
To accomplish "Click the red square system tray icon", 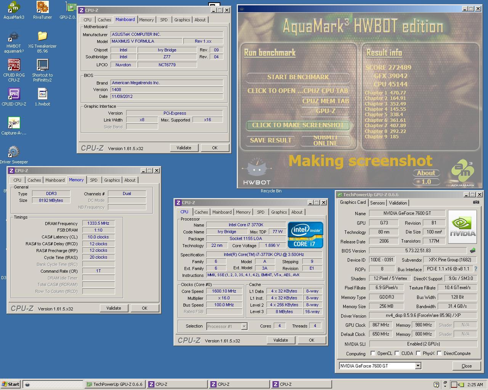I will [454, 385].
